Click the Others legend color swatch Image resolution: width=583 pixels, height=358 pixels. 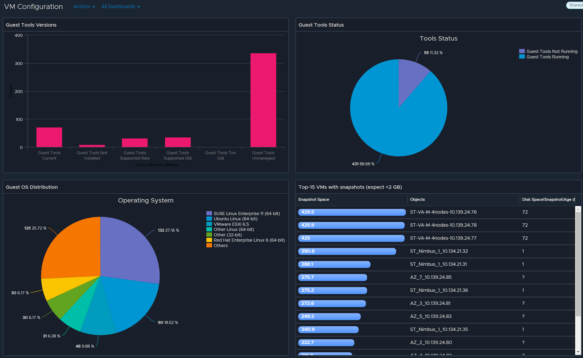click(209, 246)
